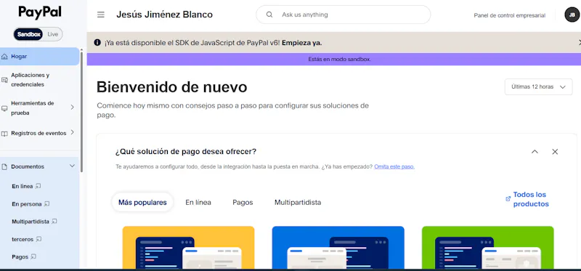581x271 pixels.
Task: Click the external icon beside En persona
Action: 46,204
